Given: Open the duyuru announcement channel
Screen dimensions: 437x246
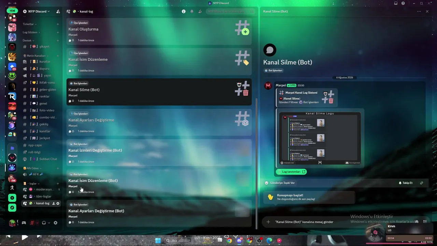Looking at the screenshot, I should coord(41,69).
